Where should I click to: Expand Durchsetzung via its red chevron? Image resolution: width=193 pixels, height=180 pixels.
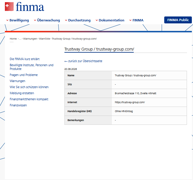click(x=66, y=20)
